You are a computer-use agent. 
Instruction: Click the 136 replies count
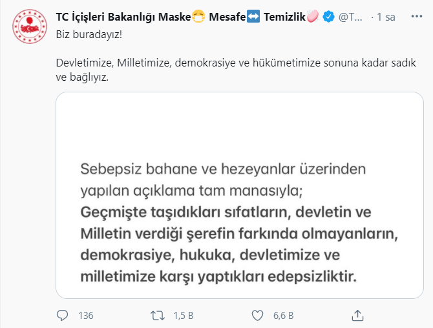(x=86, y=316)
